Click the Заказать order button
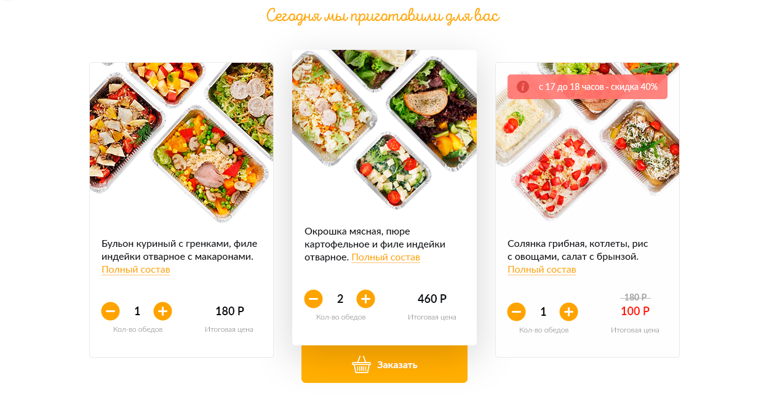 click(384, 364)
